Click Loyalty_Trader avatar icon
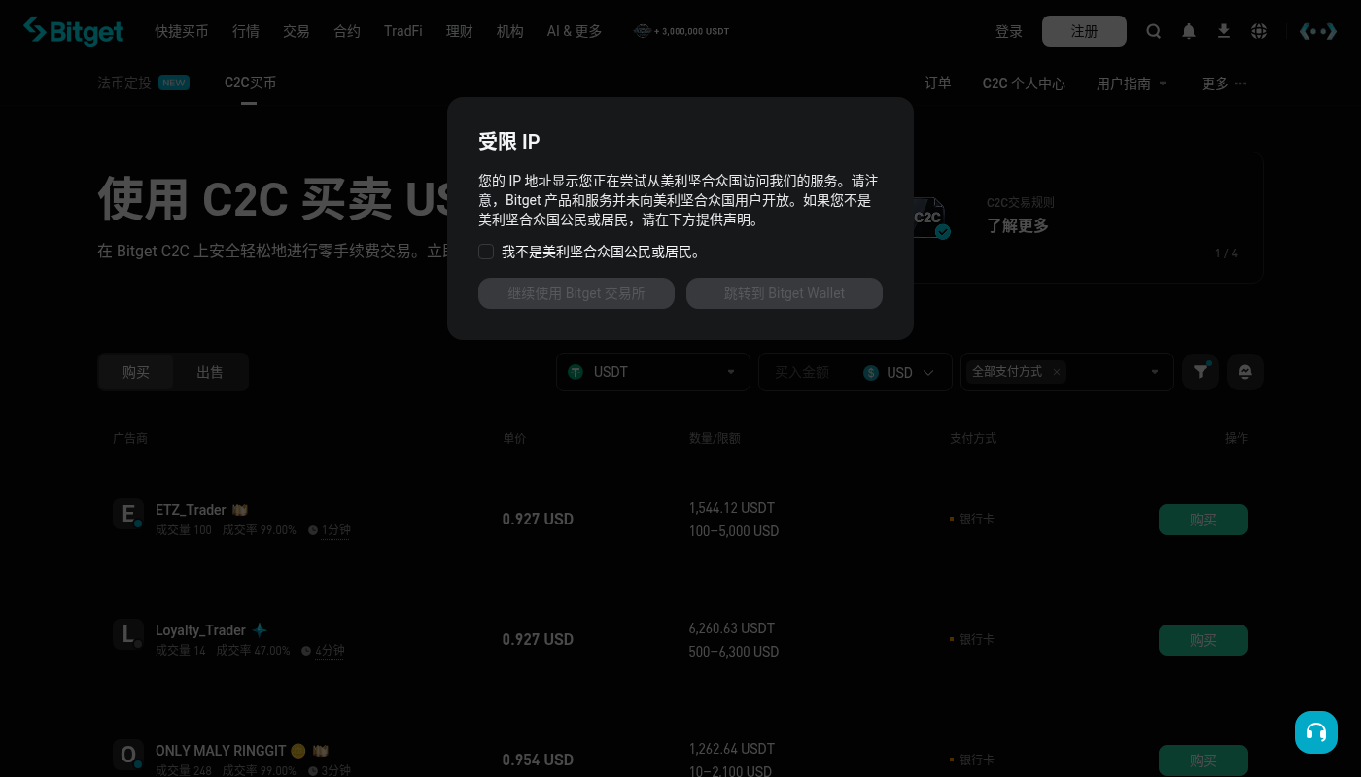The height and width of the screenshot is (777, 1361). (128, 634)
